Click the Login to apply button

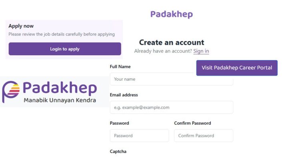pyautogui.click(x=65, y=49)
